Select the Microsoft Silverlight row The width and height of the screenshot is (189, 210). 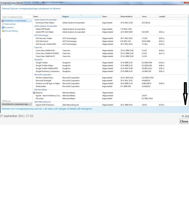coord(110,81)
